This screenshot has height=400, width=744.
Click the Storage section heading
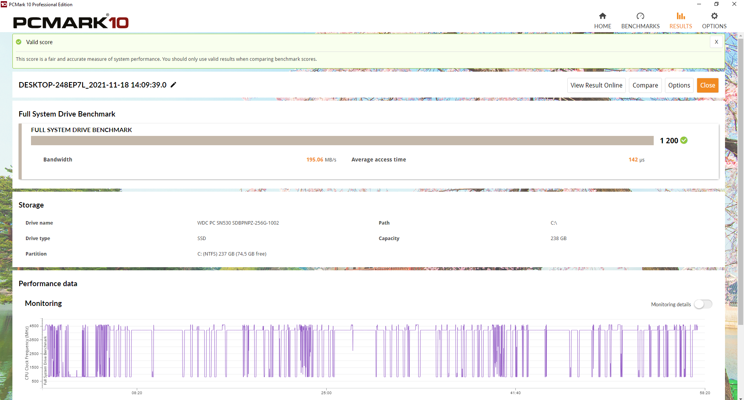pyautogui.click(x=31, y=205)
